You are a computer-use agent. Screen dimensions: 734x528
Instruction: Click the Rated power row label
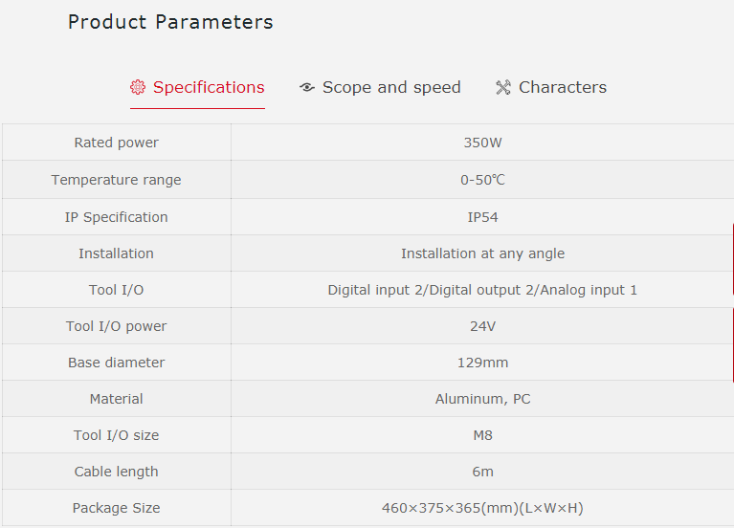pyautogui.click(x=117, y=143)
